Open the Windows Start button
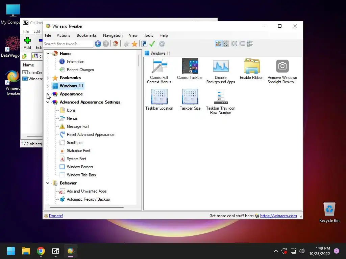 [x=11, y=251]
